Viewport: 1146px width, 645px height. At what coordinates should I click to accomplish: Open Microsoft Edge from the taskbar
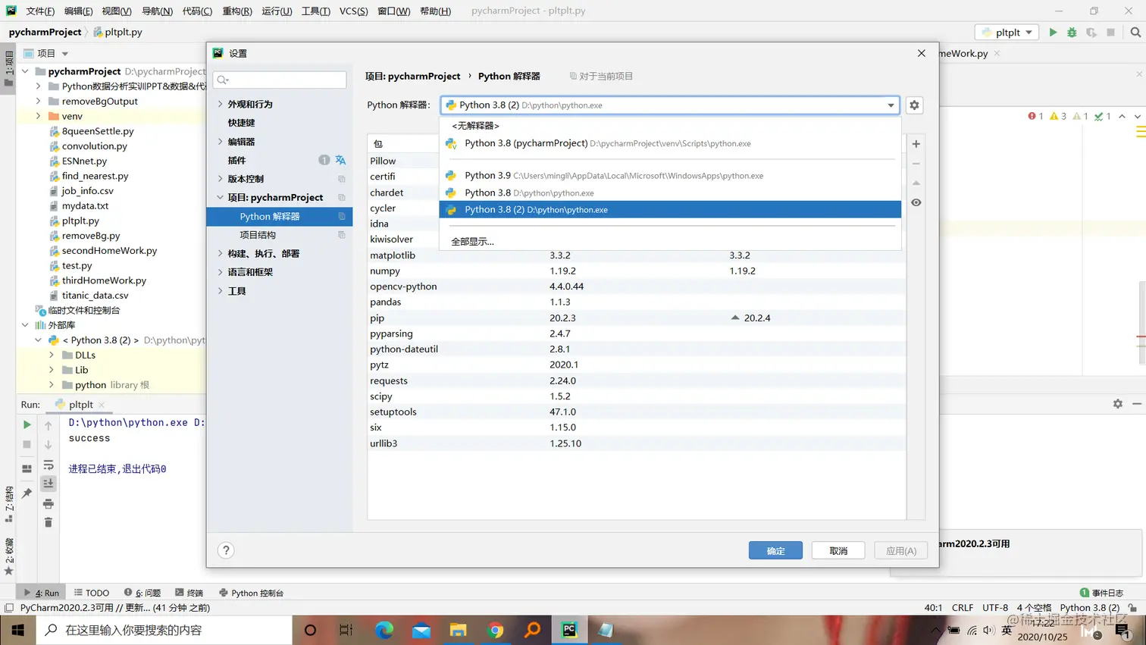pyautogui.click(x=384, y=630)
